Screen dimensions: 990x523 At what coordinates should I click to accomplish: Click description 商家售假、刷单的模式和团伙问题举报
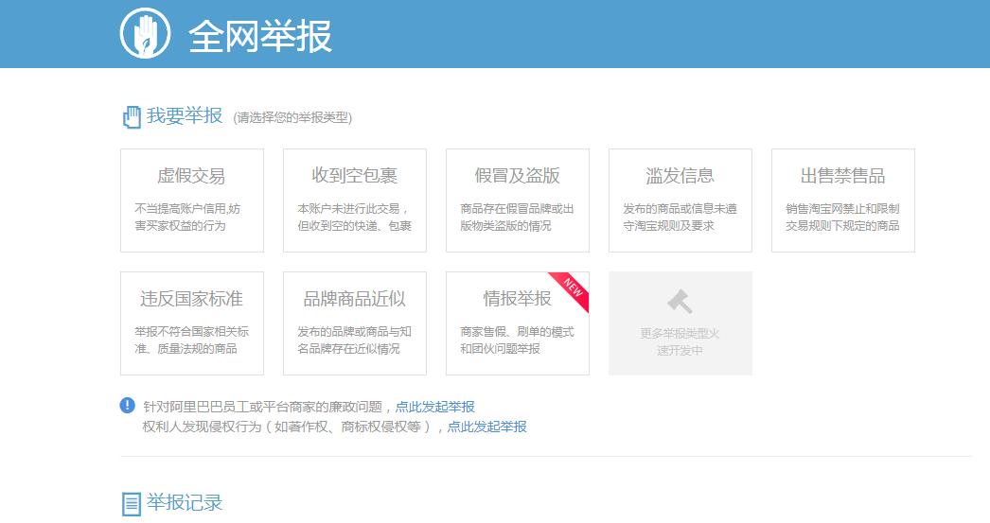(x=517, y=340)
